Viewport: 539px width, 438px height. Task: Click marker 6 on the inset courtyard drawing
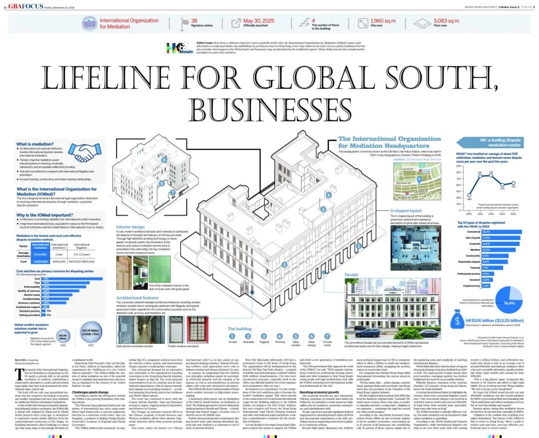click(162, 184)
